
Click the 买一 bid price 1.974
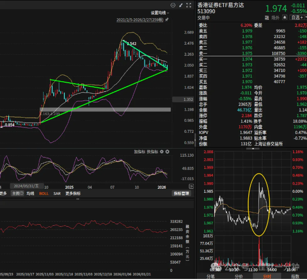point(247,59)
